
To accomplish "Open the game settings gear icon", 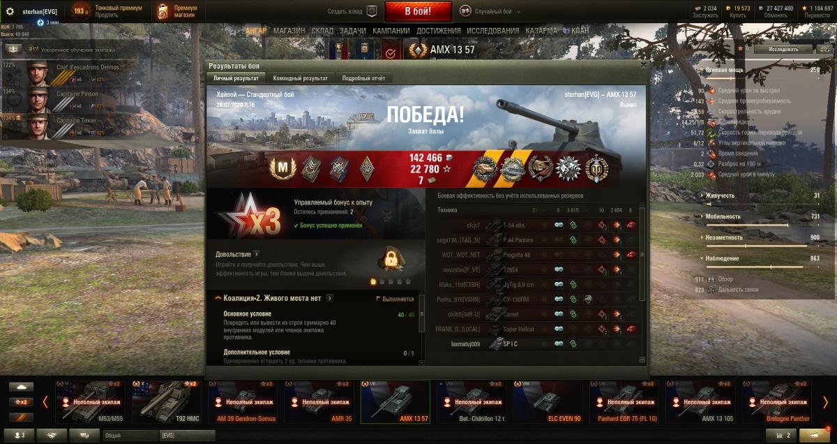I will (x=10, y=11).
